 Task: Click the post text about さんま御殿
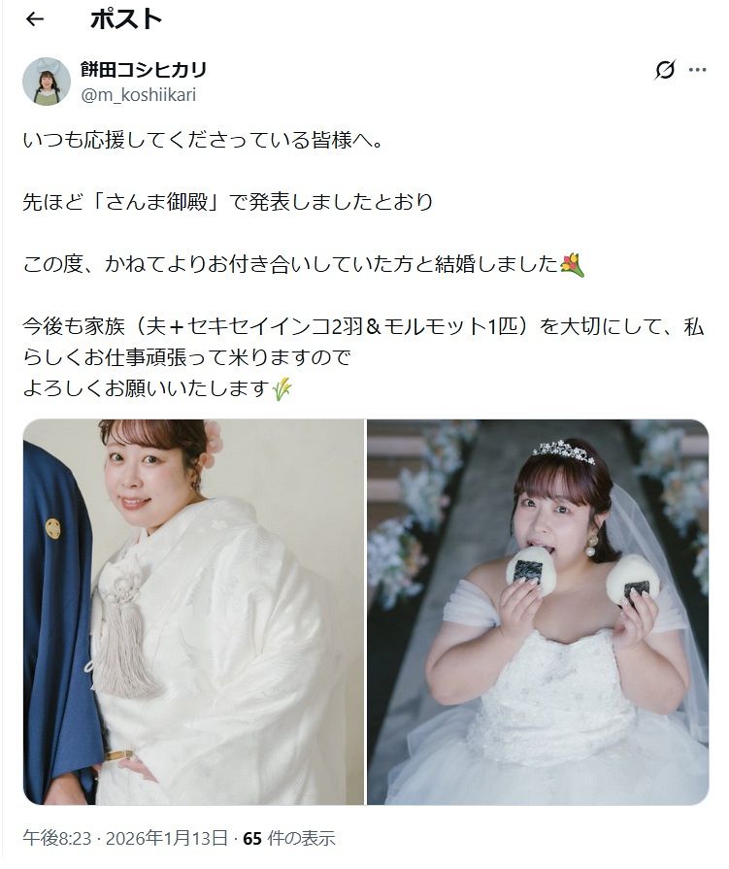pos(228,202)
